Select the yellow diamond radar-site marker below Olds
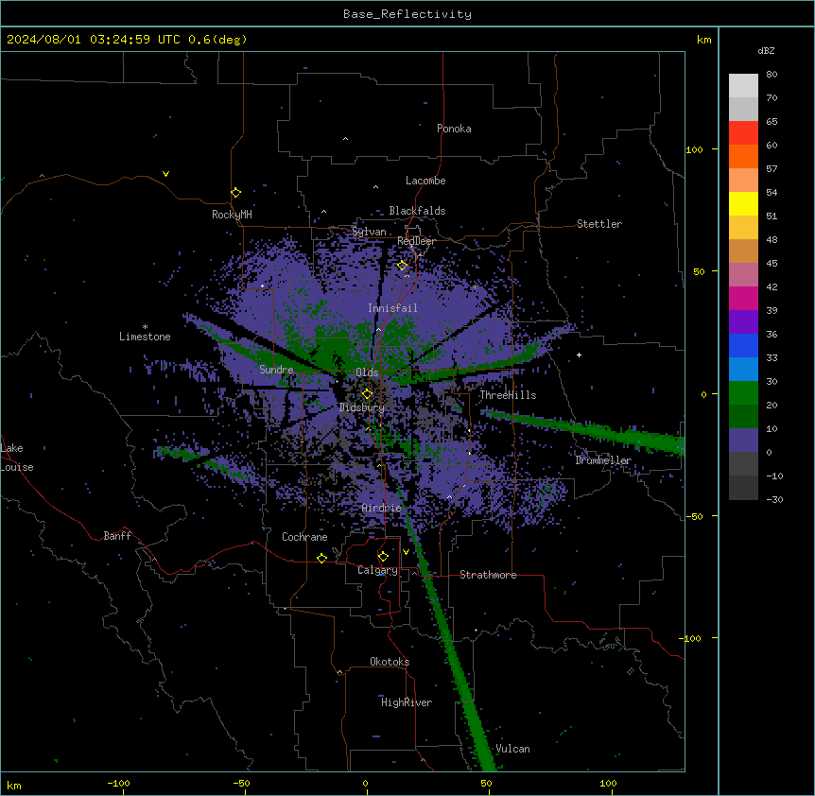 coord(367,394)
